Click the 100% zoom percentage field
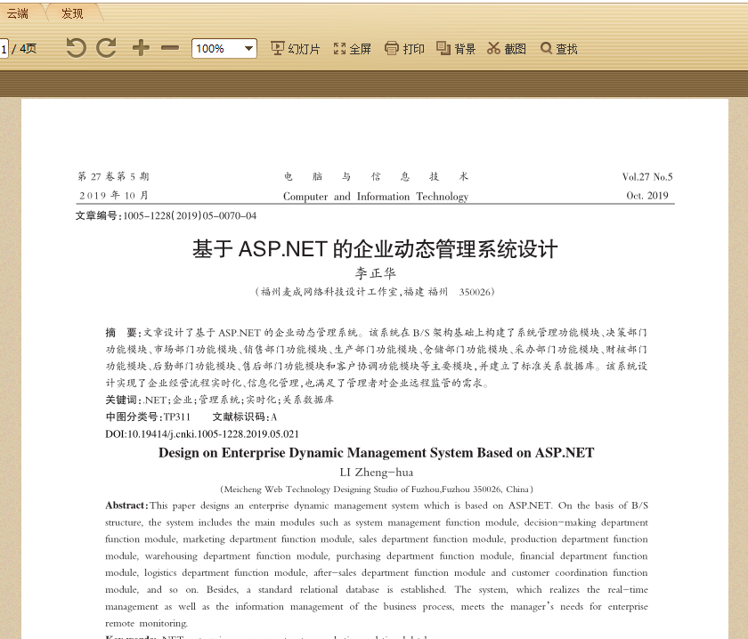Image resolution: width=748 pixels, height=639 pixels. 212,48
